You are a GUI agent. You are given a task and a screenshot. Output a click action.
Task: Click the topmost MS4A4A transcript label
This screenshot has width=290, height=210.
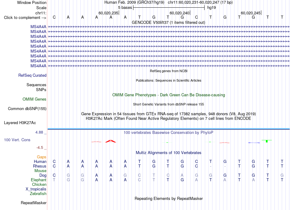[38, 27]
